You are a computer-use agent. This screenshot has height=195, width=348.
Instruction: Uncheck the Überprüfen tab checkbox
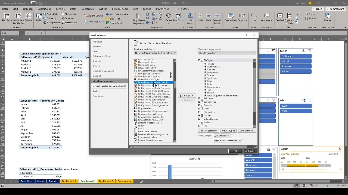[x=202, y=112]
